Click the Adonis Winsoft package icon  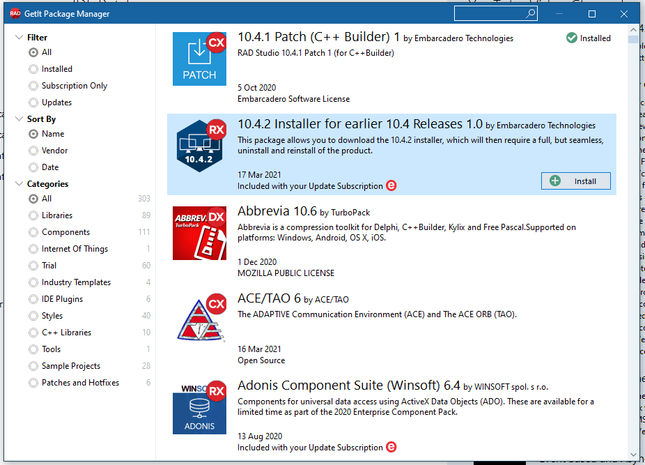[x=199, y=407]
